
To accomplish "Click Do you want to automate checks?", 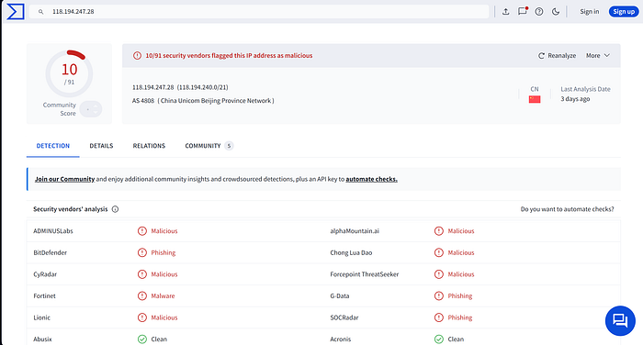I will [567, 209].
